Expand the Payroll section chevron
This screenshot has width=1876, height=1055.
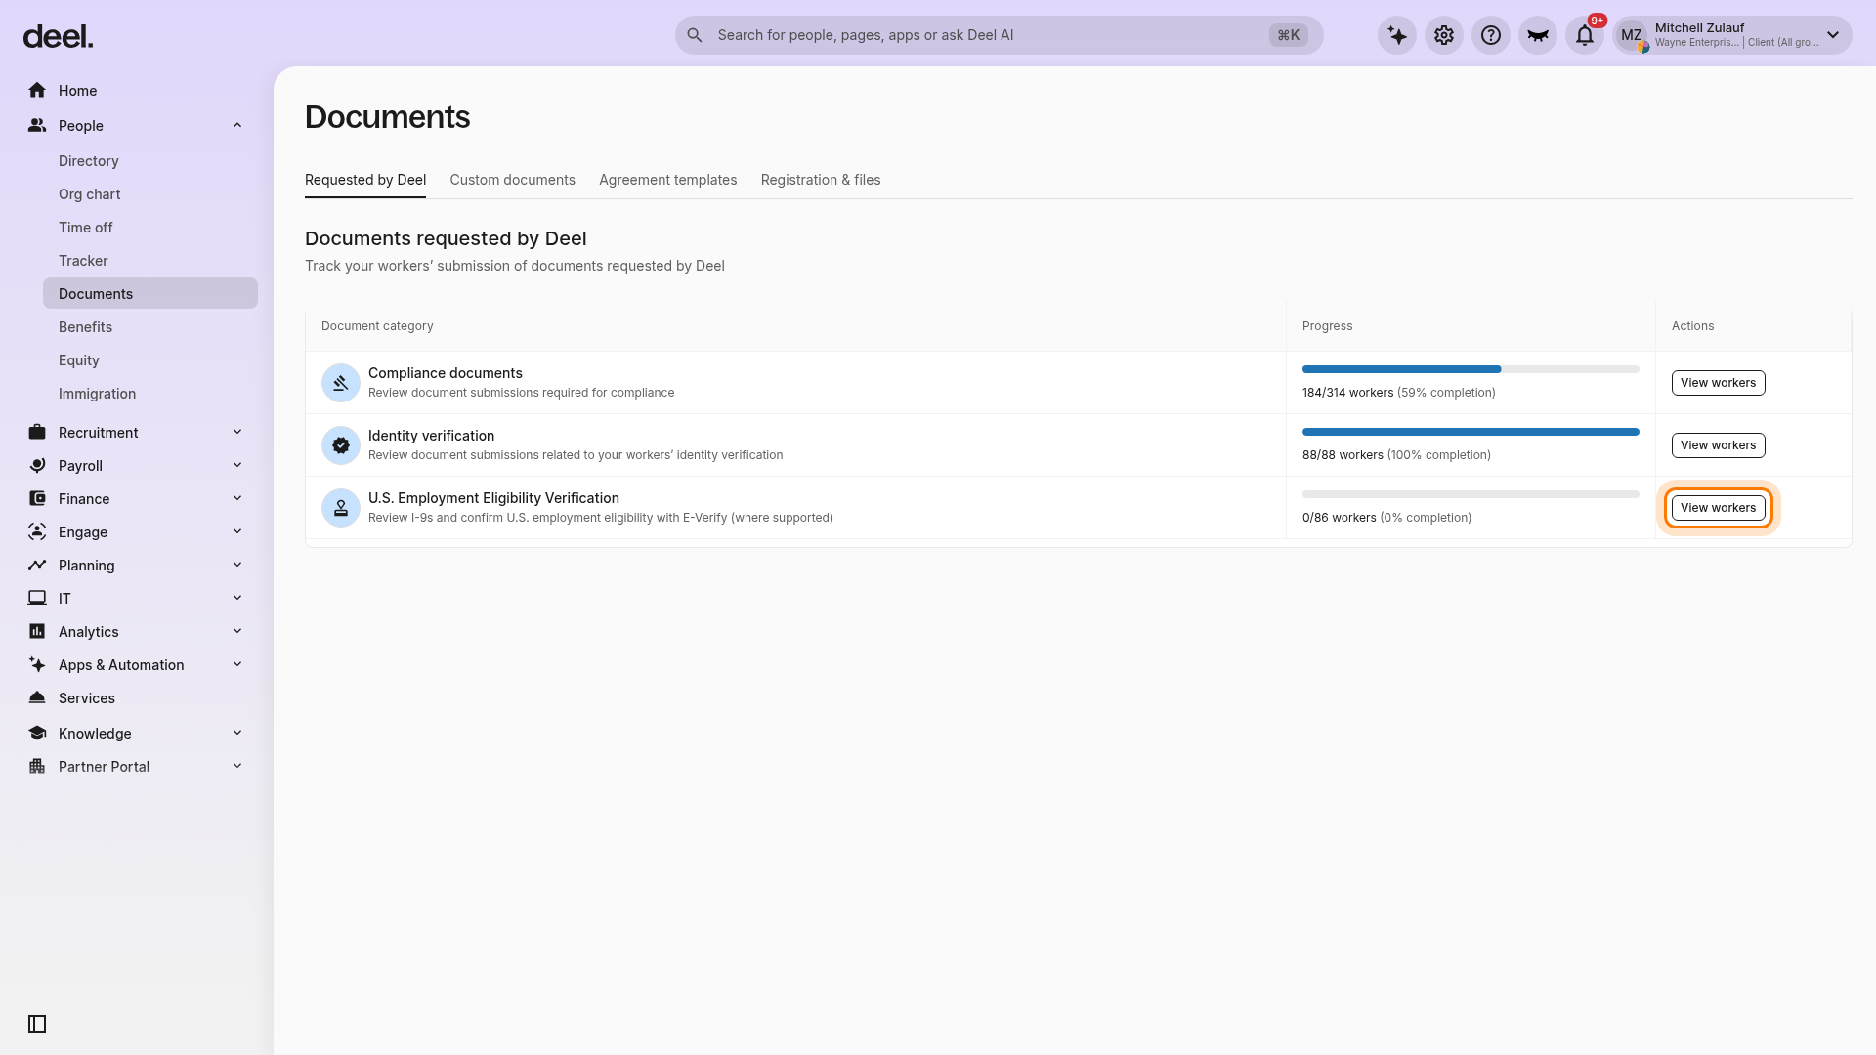point(237,465)
